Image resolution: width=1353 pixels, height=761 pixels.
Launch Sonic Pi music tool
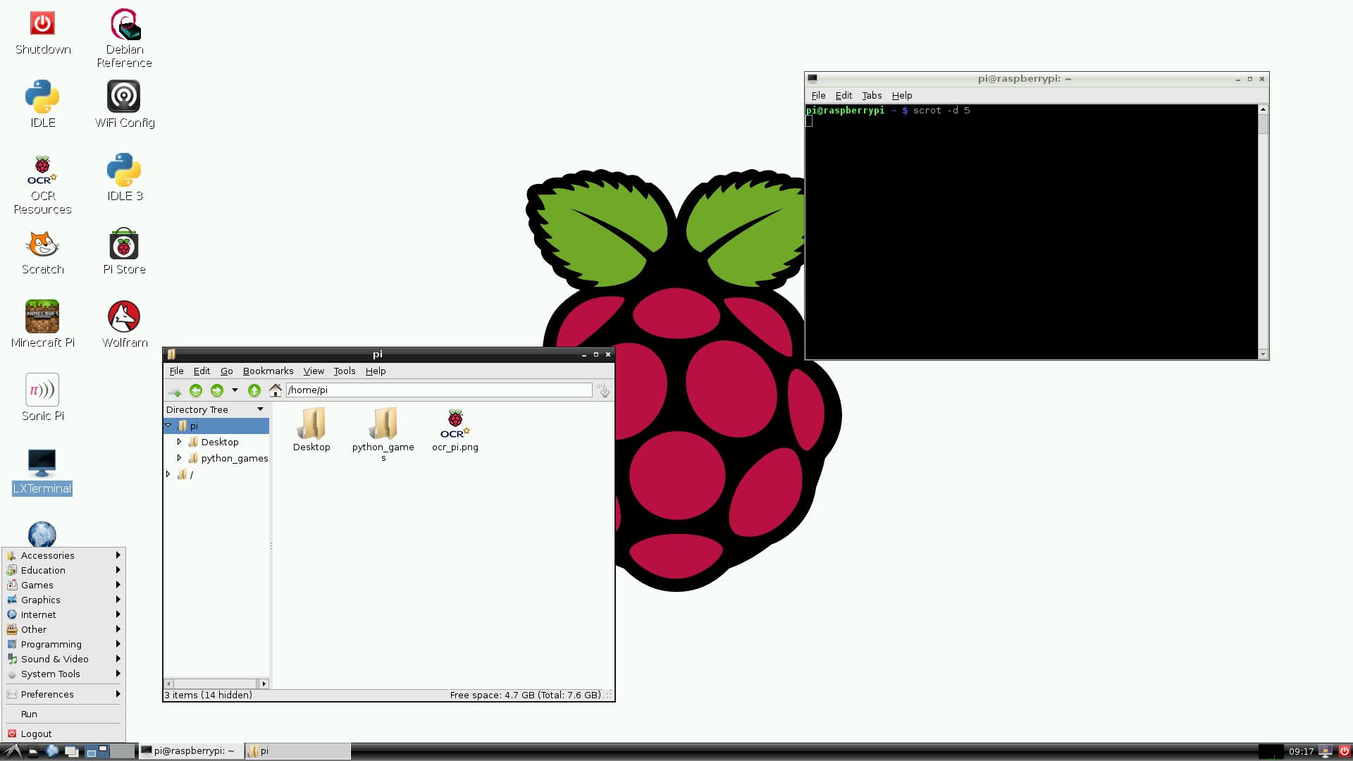[43, 390]
